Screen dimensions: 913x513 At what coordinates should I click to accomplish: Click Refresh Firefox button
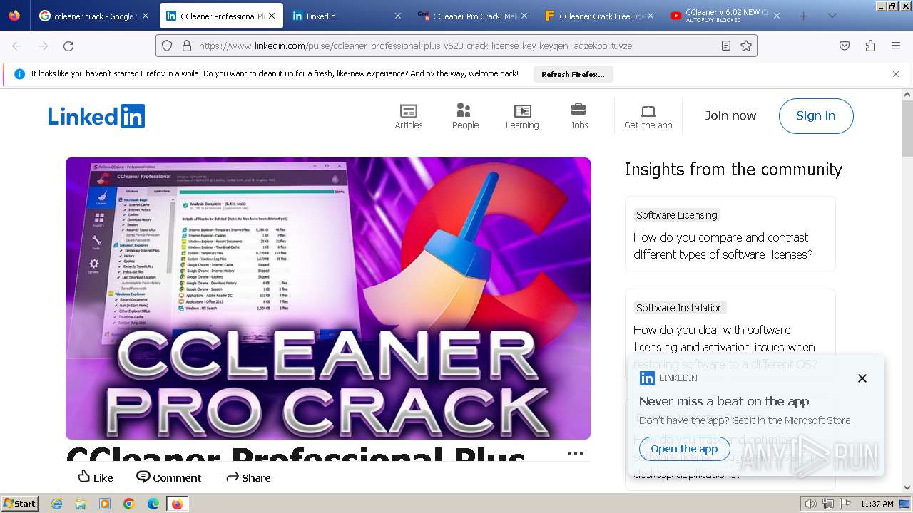point(573,74)
